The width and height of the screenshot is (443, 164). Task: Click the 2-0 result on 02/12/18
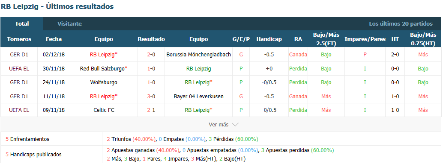151,54
